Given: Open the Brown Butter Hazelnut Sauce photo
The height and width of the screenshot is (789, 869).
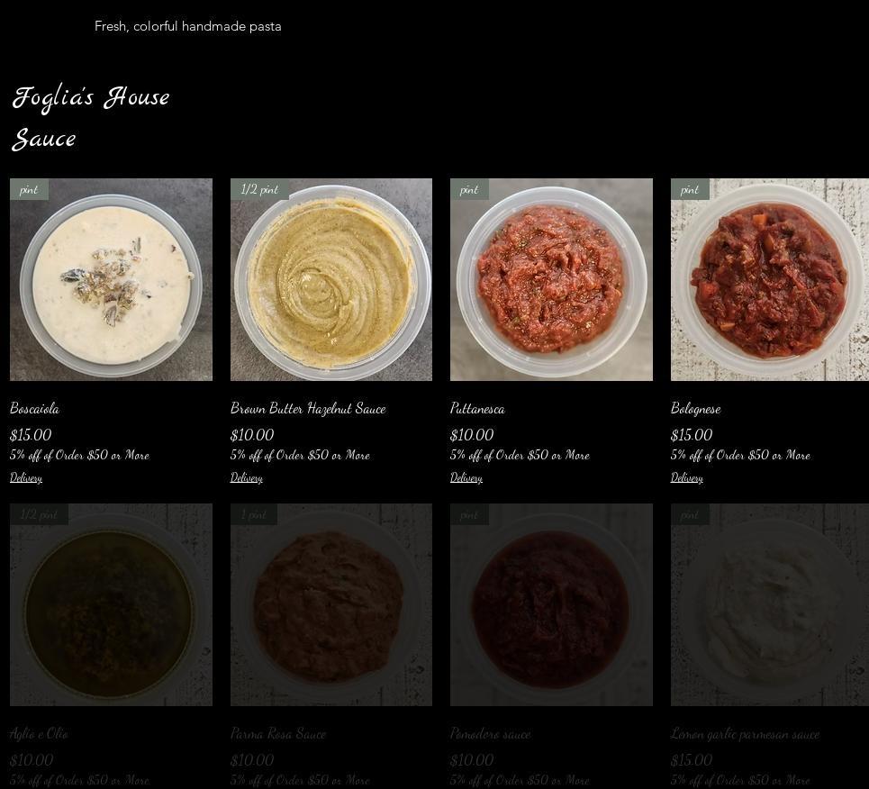Looking at the screenshot, I should [x=330, y=279].
